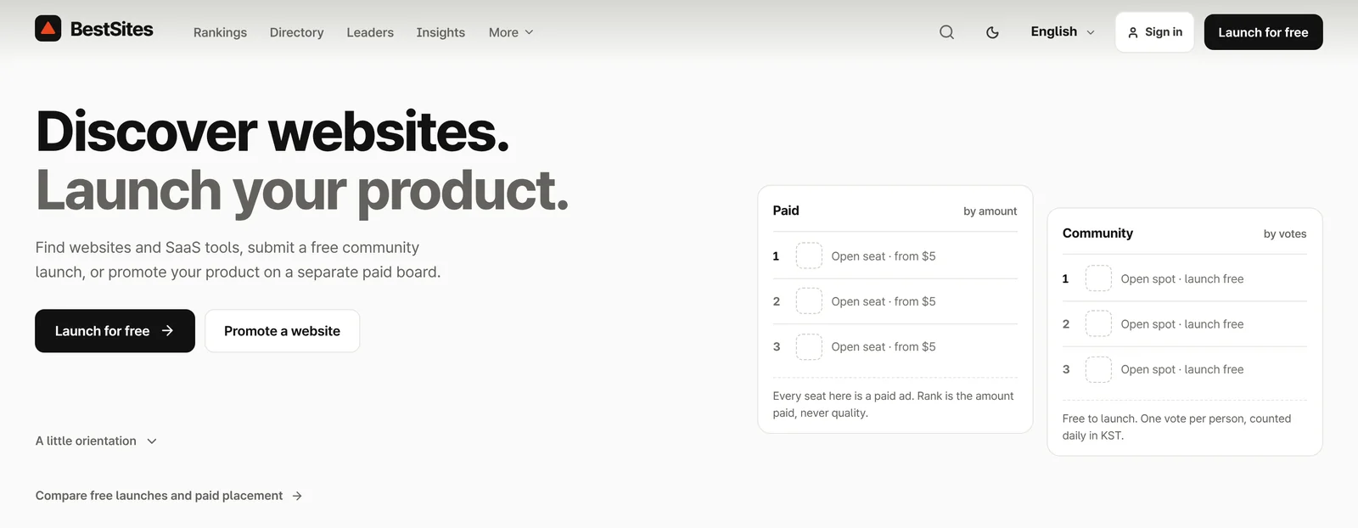This screenshot has height=528, width=1358.
Task: Open the Directory nav item
Action: point(296,32)
